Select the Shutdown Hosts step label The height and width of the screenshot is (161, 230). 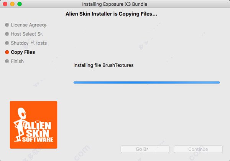pyautogui.click(x=29, y=43)
